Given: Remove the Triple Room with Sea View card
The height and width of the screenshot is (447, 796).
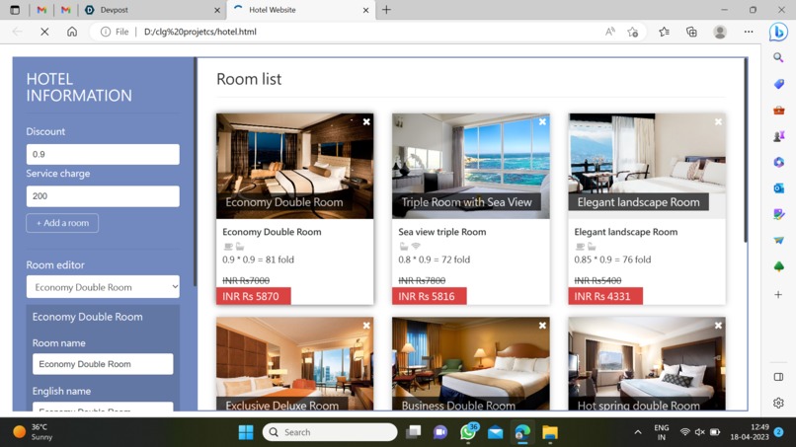Looking at the screenshot, I should (x=542, y=121).
